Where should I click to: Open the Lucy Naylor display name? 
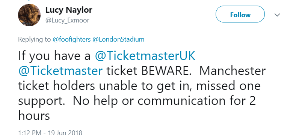coord(69,10)
